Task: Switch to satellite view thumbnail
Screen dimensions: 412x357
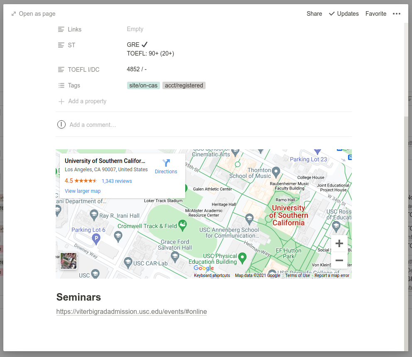Action: coord(68,261)
